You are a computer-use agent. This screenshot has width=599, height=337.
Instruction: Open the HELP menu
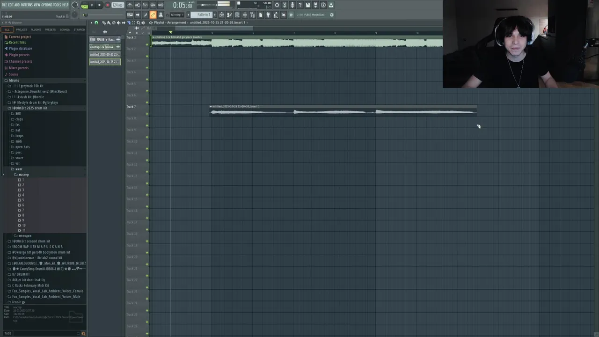(66, 5)
